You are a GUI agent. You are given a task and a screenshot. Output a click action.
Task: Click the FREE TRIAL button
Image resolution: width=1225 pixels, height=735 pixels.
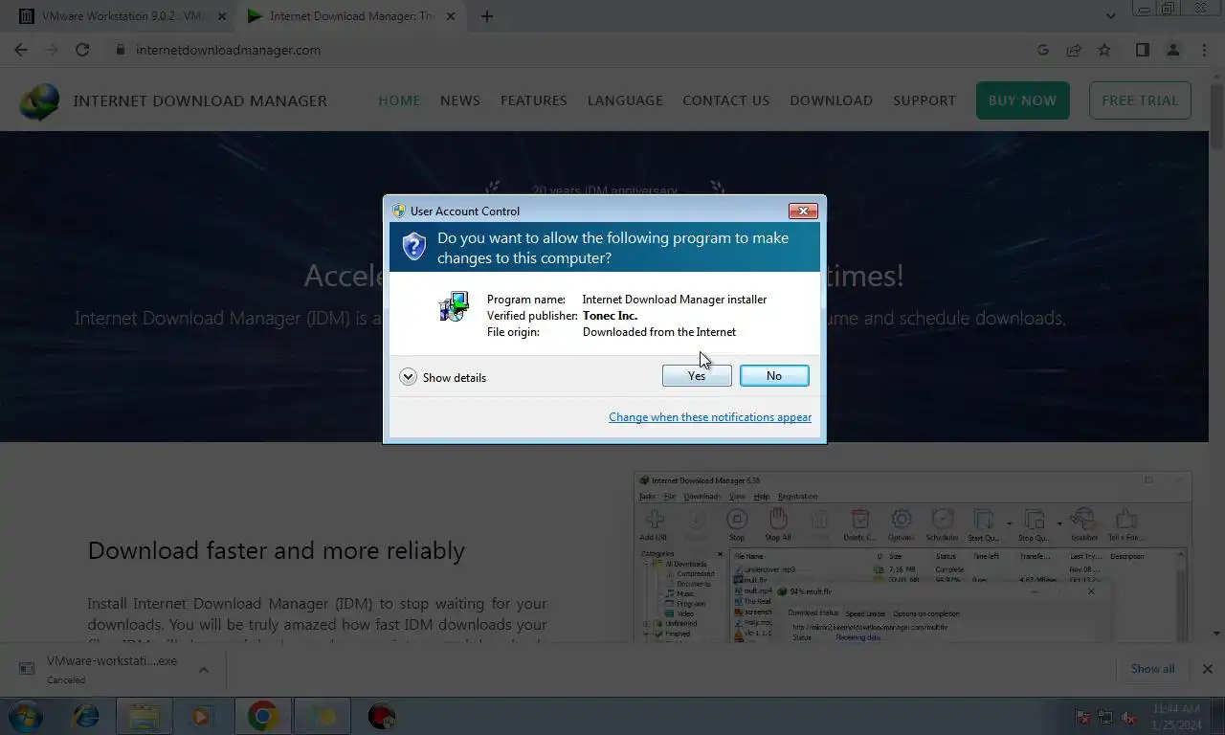(1140, 100)
